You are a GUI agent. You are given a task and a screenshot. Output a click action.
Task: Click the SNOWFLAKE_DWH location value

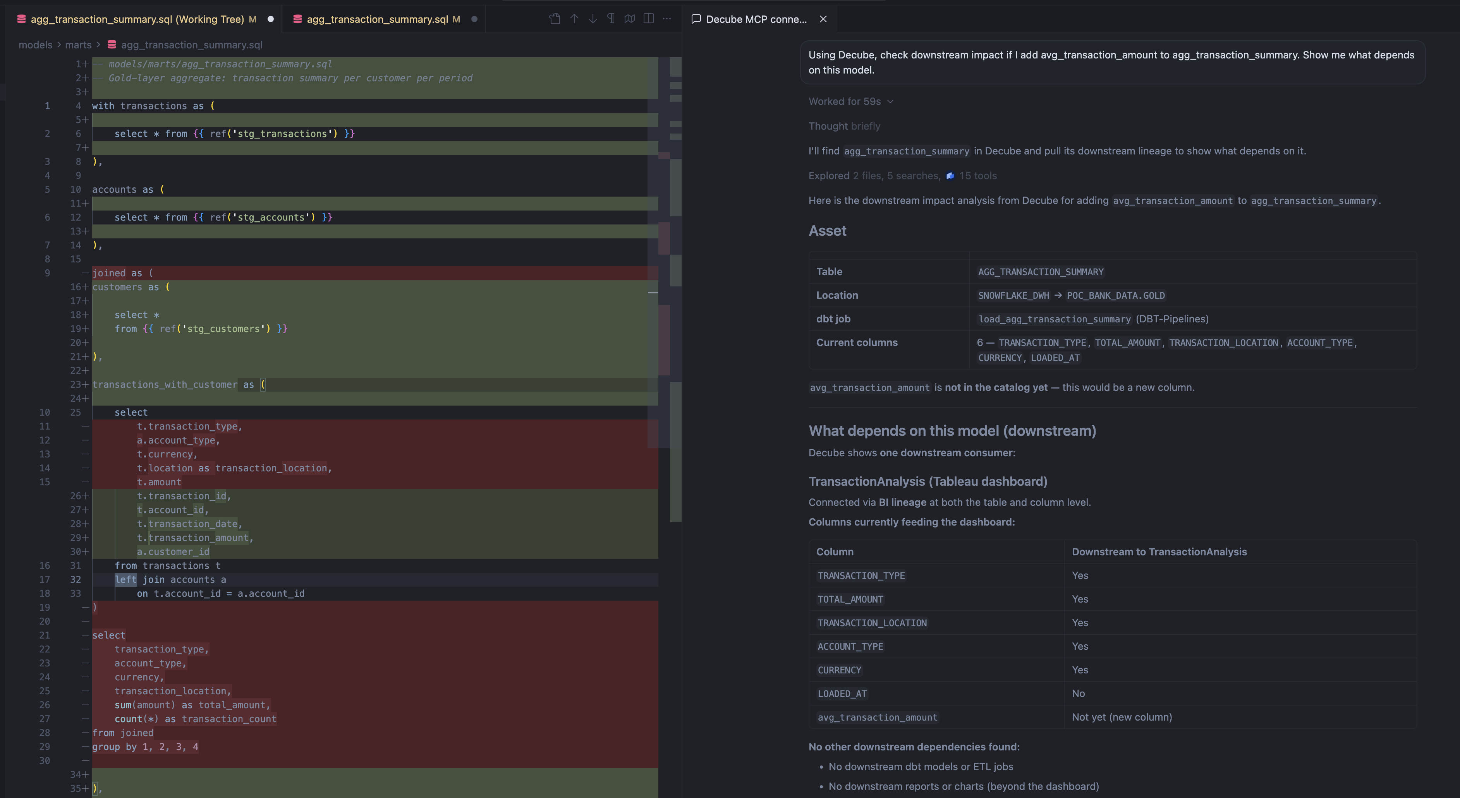(1013, 296)
